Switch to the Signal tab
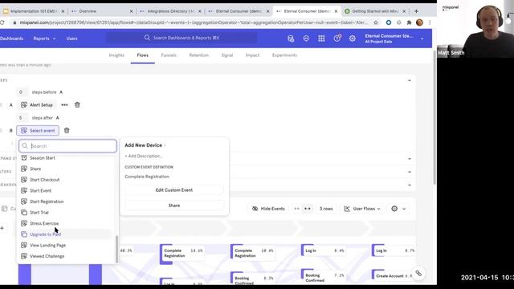 226,55
